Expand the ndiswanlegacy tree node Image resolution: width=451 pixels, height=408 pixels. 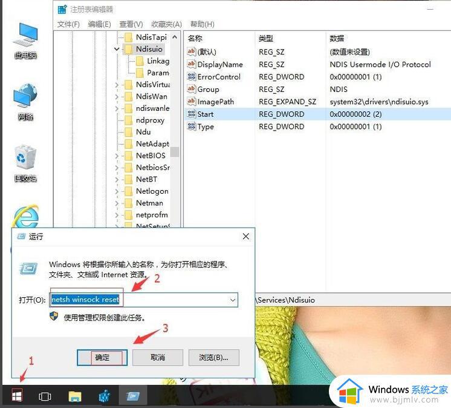point(117,108)
